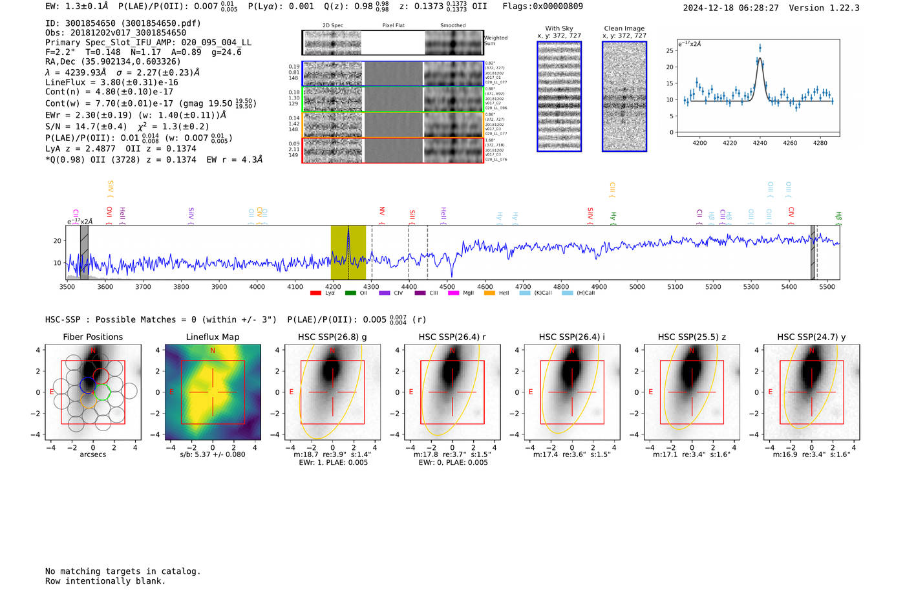Image resolution: width=905 pixels, height=616 pixels.
Task: Click the red NV line marker above the spectrum
Action: pos(382,215)
